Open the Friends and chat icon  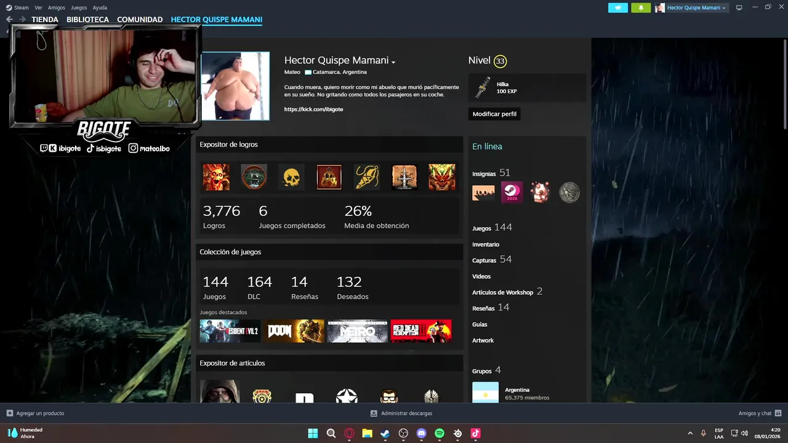pyautogui.click(x=778, y=413)
